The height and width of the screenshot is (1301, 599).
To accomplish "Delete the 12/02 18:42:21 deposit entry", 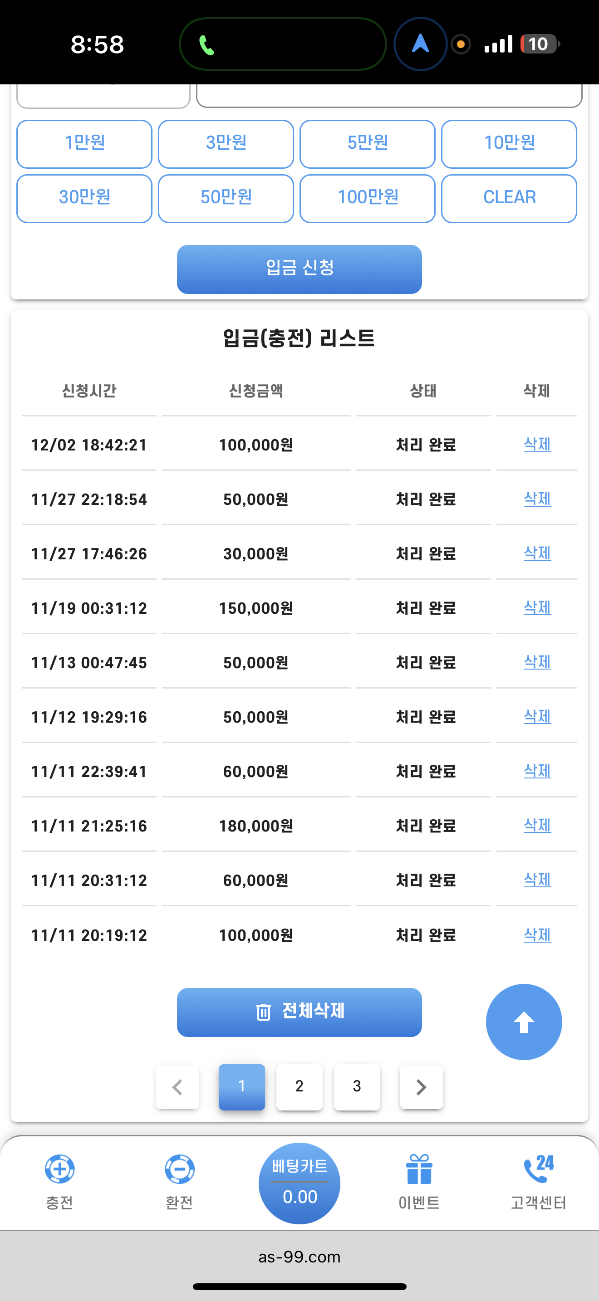I will coord(537,445).
